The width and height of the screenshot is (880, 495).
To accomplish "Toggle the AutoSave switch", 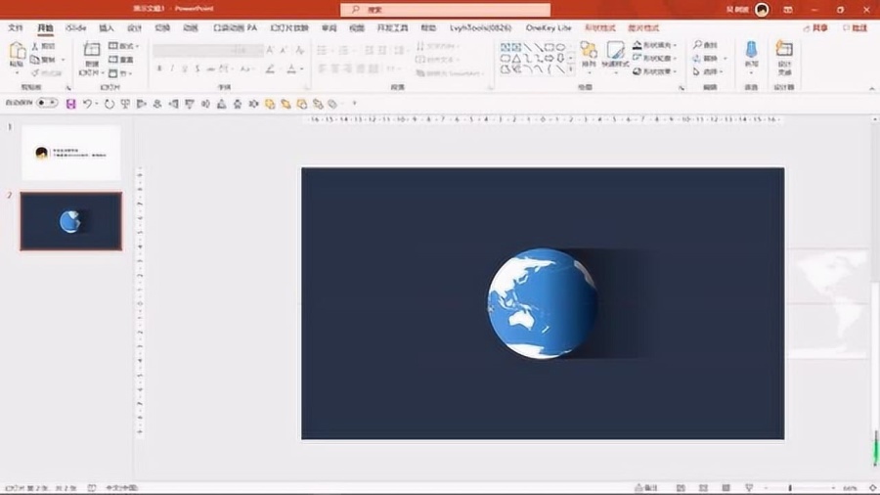I will point(47,103).
